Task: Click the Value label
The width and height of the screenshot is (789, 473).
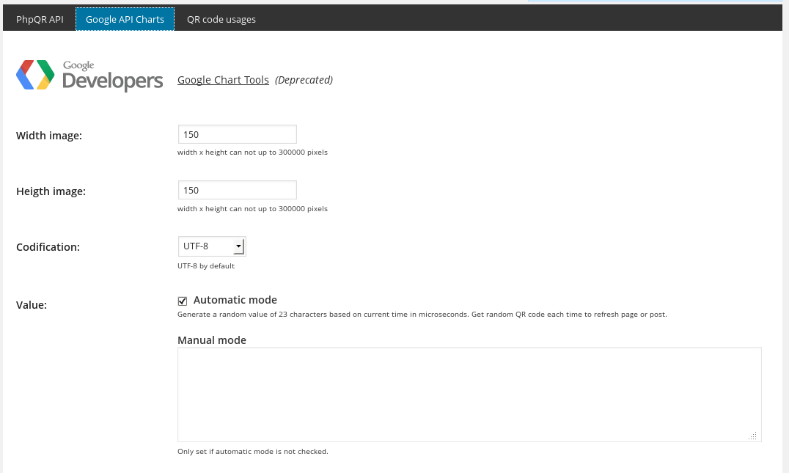Action: coord(32,305)
